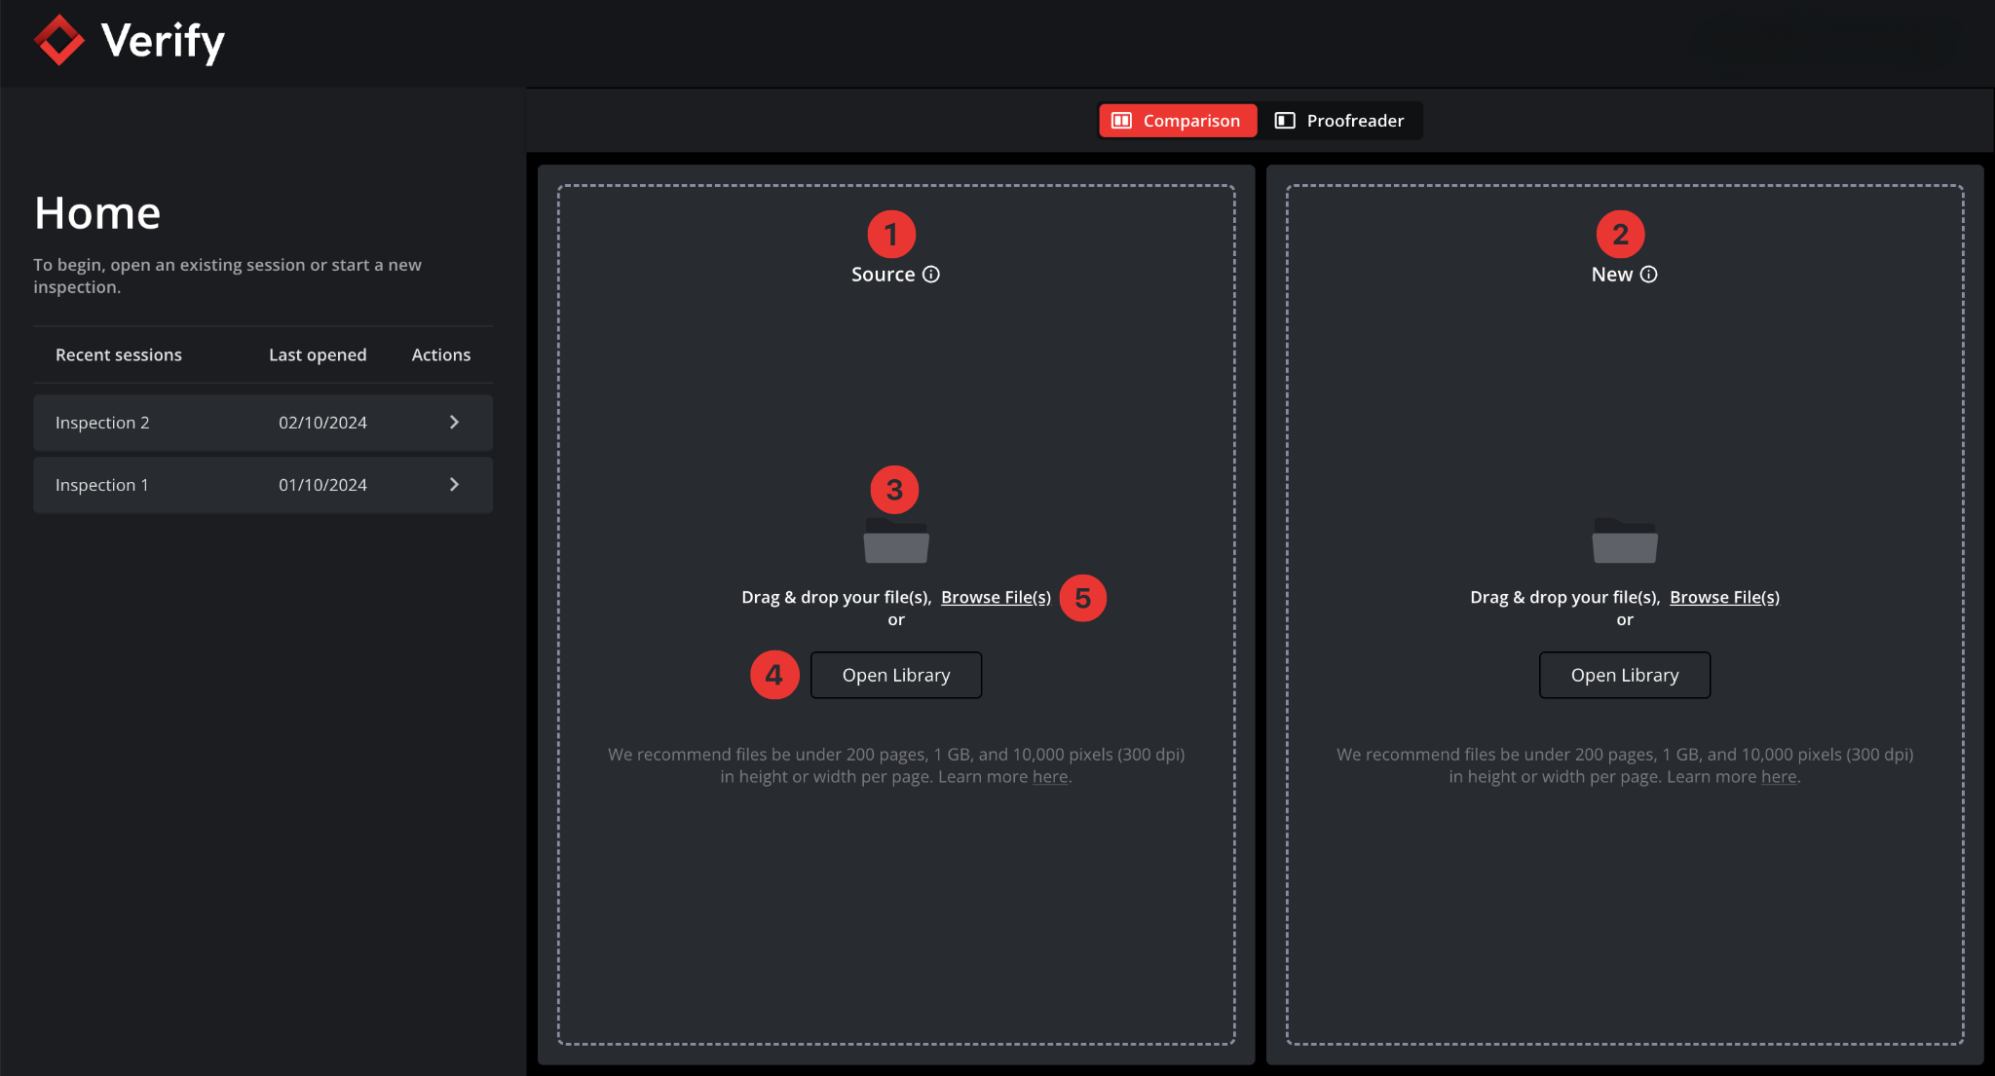Click the folder icon in New panel

pyautogui.click(x=1625, y=540)
